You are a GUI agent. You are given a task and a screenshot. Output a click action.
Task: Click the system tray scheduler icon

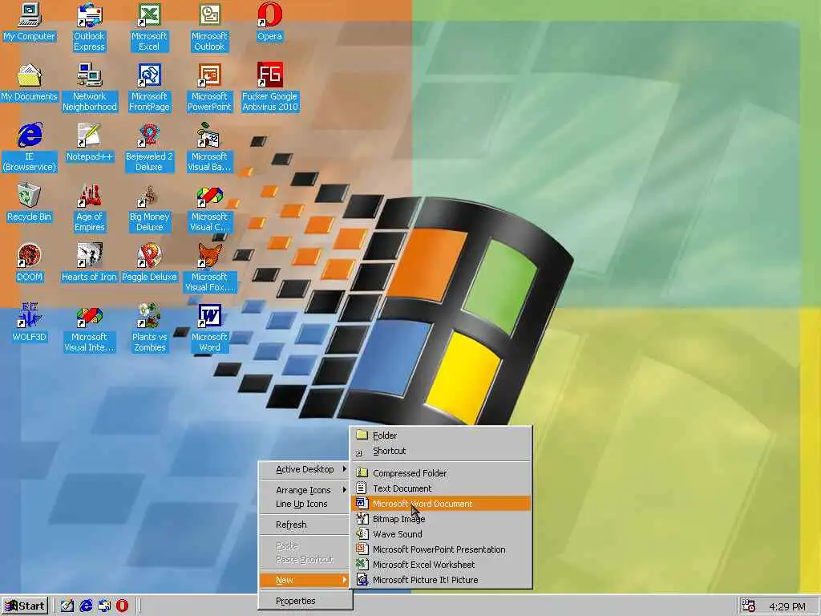(x=749, y=606)
